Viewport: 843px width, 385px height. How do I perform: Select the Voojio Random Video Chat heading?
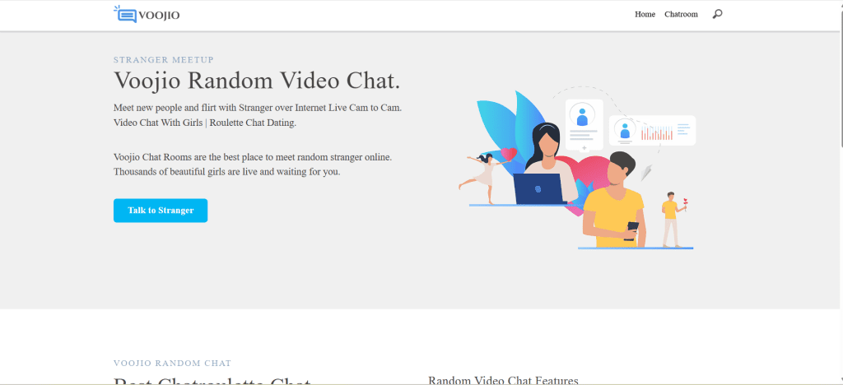tap(257, 81)
